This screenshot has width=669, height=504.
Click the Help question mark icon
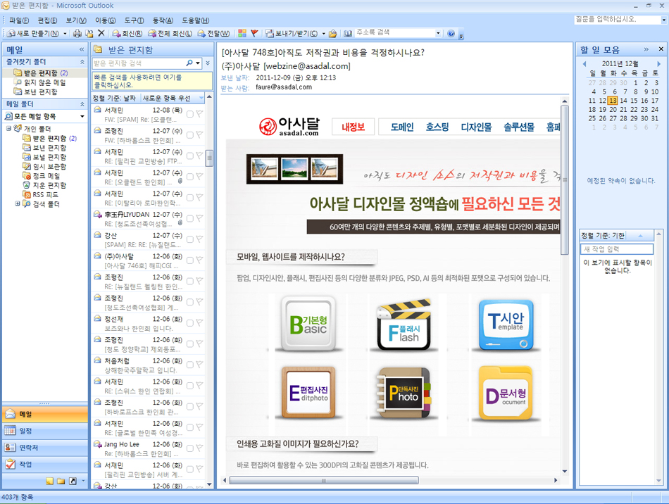(x=451, y=34)
